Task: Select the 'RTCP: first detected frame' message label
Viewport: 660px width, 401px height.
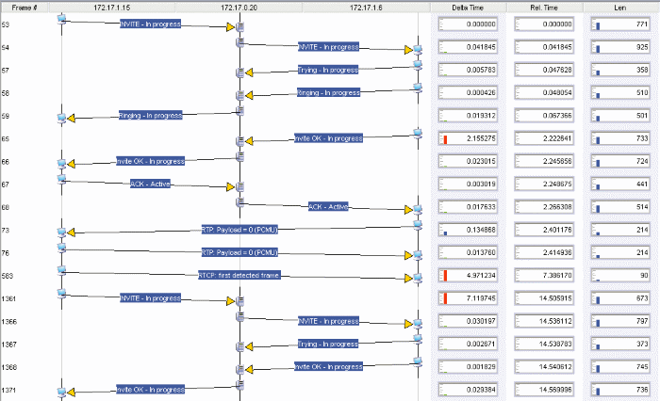Action: point(240,275)
